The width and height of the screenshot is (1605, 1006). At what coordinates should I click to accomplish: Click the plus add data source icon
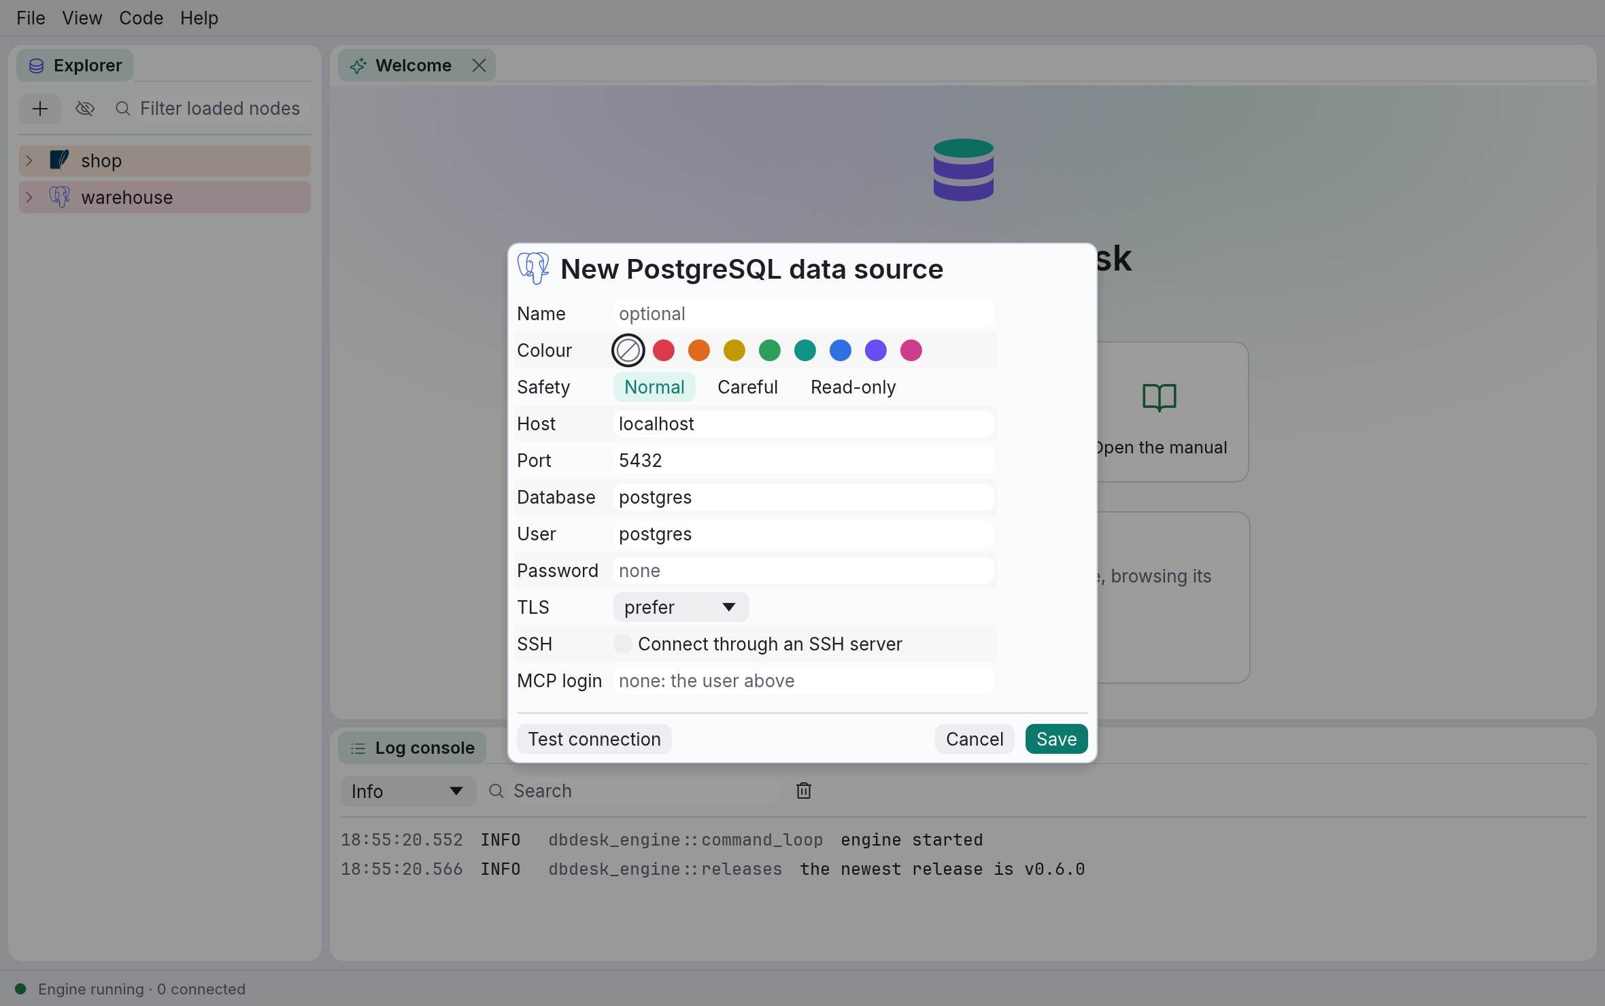pos(40,109)
